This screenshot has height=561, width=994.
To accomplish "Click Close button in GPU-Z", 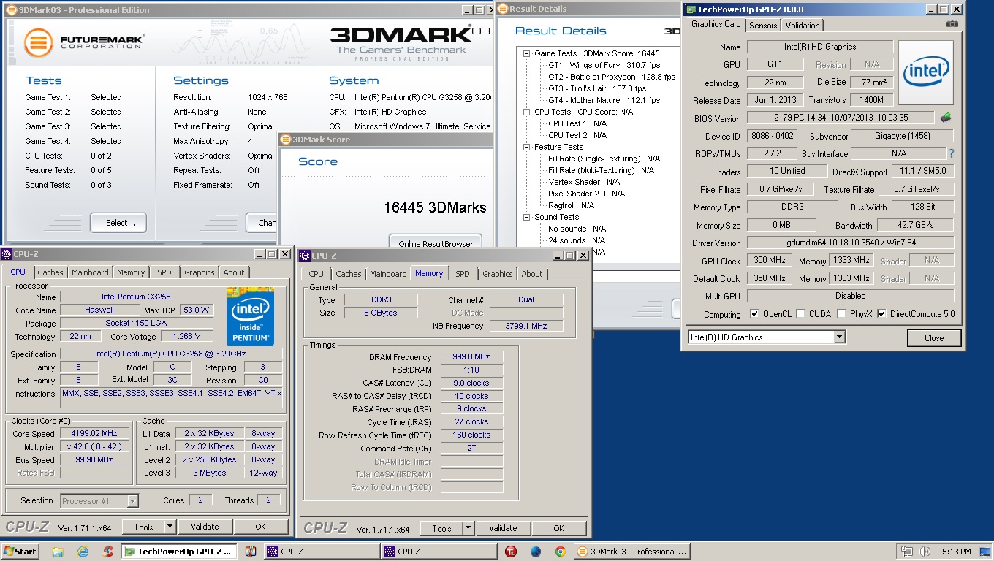I will coord(934,337).
